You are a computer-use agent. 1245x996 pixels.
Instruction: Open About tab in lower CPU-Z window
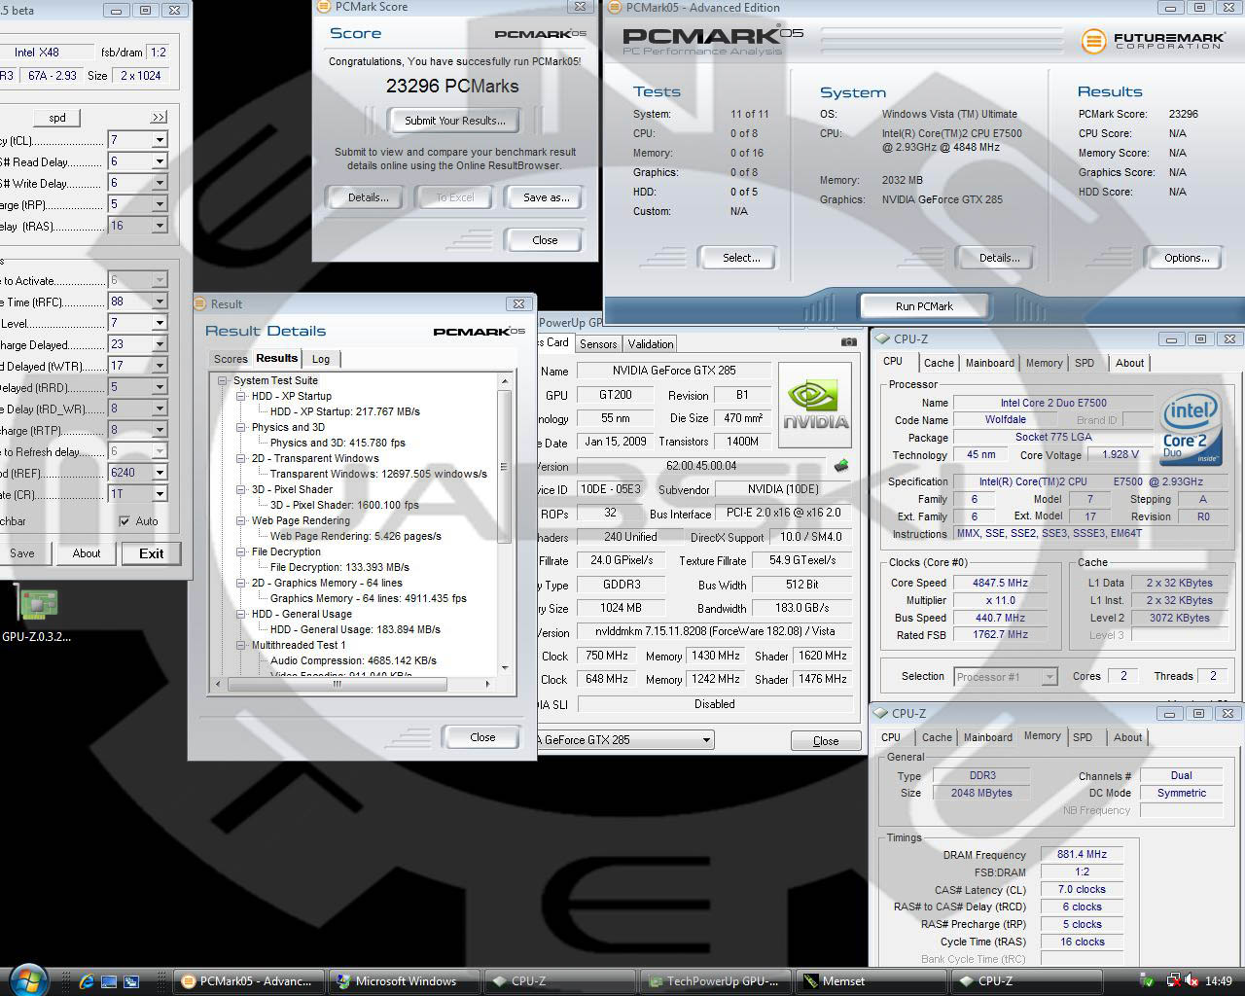pyautogui.click(x=1128, y=737)
